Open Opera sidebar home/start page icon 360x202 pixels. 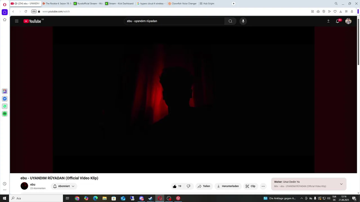click(4, 12)
